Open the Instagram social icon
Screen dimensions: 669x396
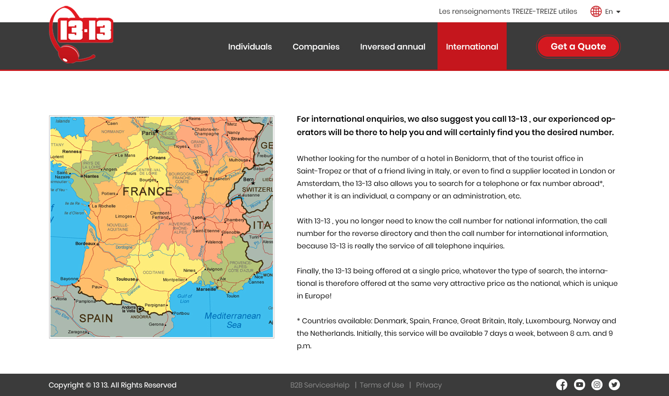coord(597,384)
